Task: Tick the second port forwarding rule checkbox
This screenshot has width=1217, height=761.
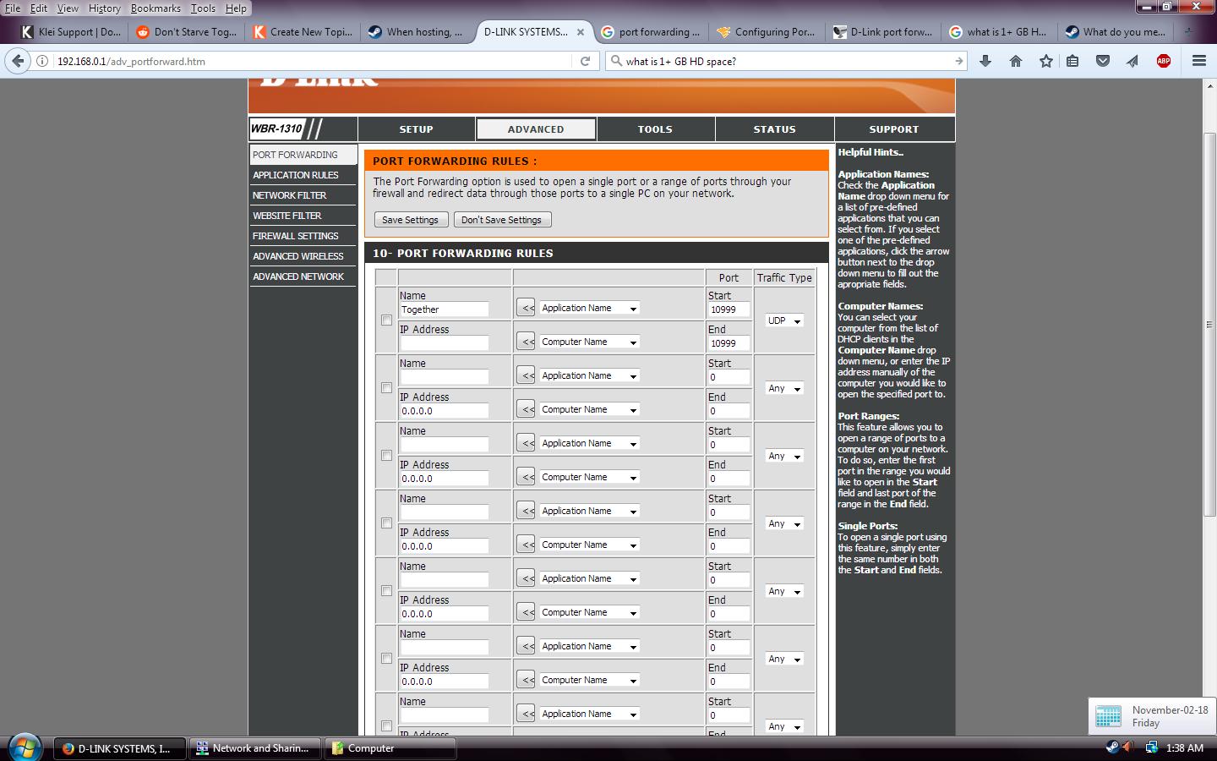Action: (x=386, y=388)
